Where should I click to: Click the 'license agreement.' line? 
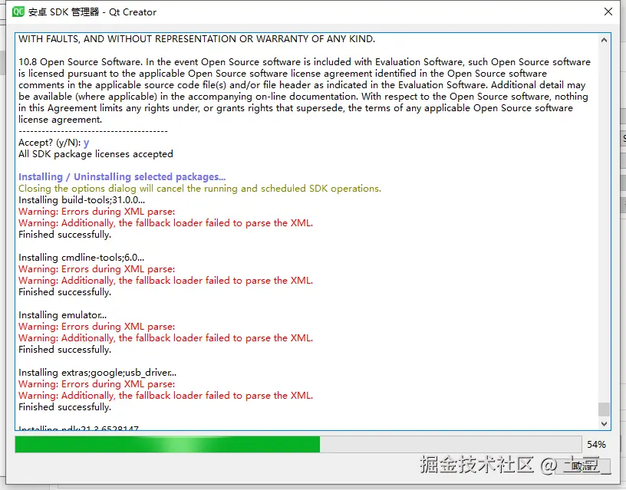click(61, 120)
